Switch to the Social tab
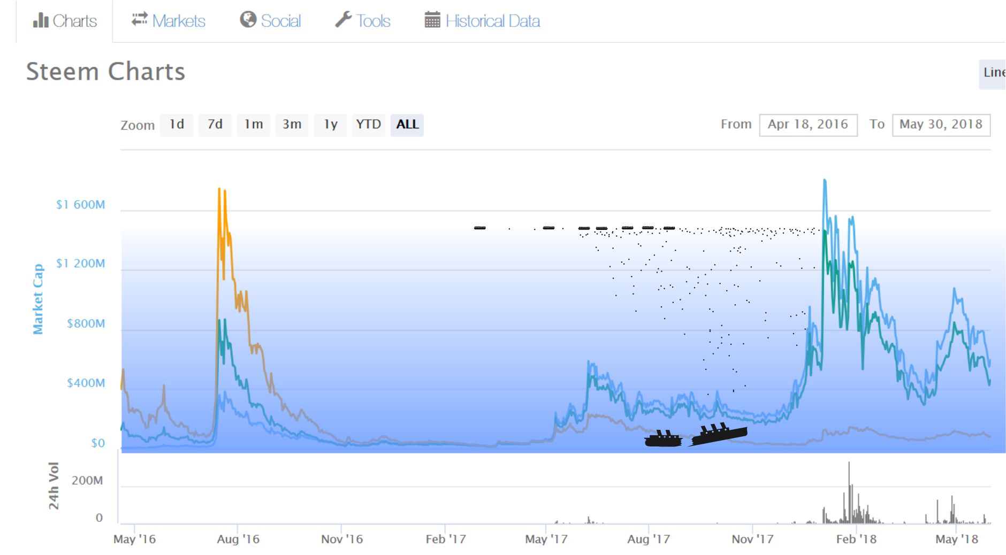 point(271,21)
